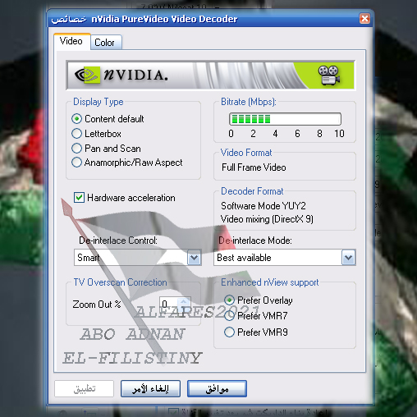This screenshot has height=417, width=417.
Task: Click the إلغاء الأمر (Cancel) button
Action: (150, 388)
